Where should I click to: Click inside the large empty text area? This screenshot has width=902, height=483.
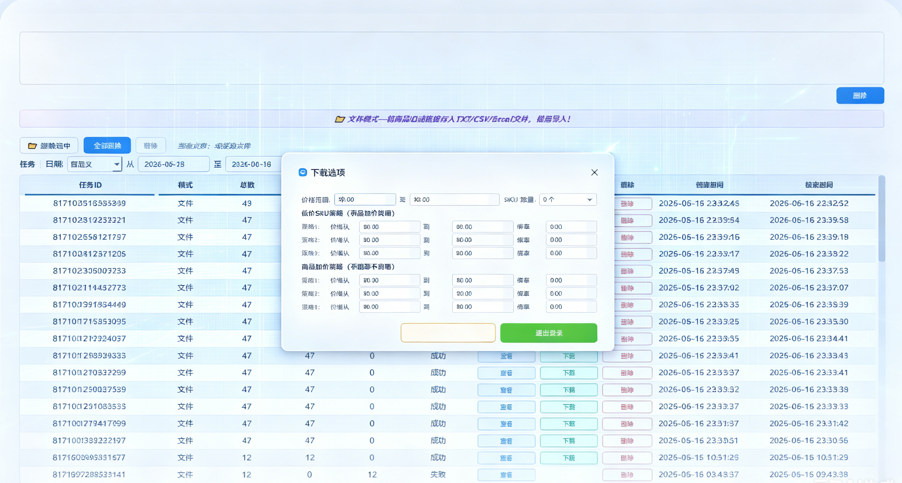pos(452,58)
